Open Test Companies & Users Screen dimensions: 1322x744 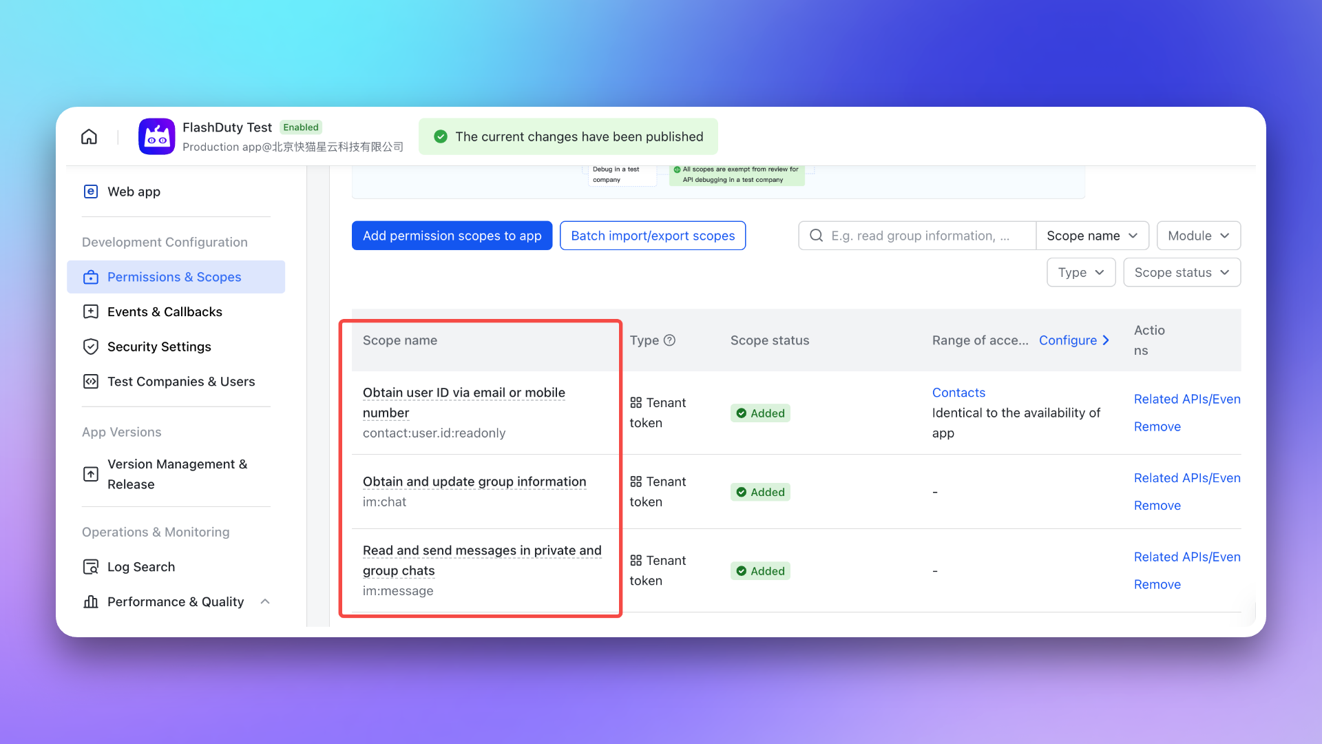180,382
